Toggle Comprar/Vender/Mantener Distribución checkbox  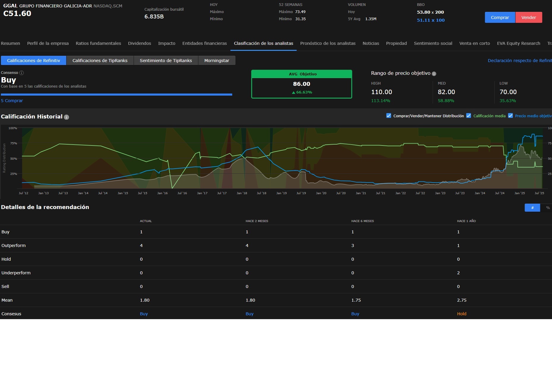point(388,115)
